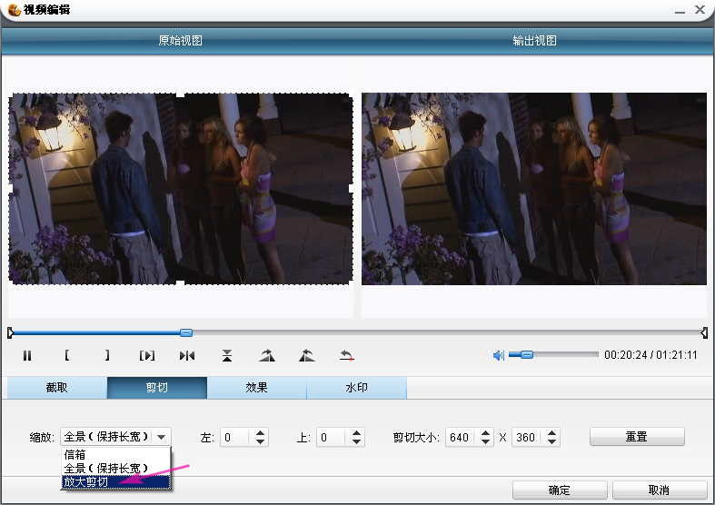The image size is (715, 505).
Task: Increase crop height 360
Action: (x=551, y=433)
